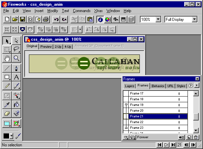The width and height of the screenshot is (203, 149).
Task: Open the Onion Skinning options menu button
Action: (x=126, y=137)
